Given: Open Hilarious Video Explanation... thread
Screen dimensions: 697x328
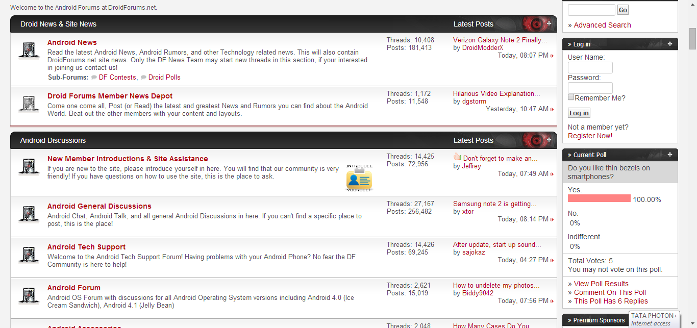Looking at the screenshot, I should coord(496,93).
